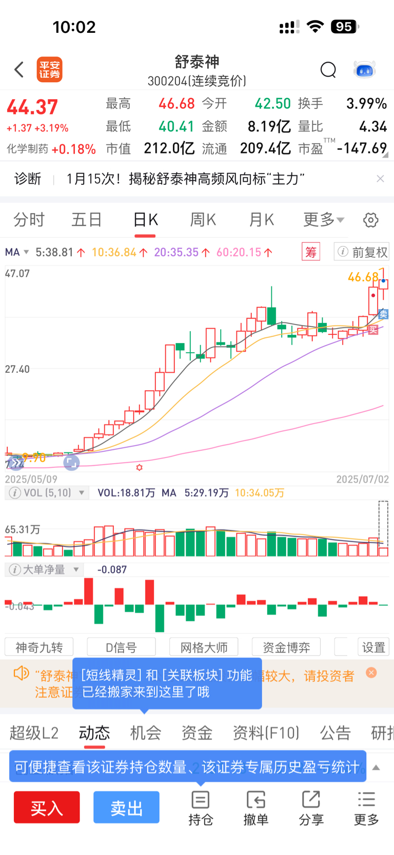This screenshot has height=855, width=394.
Task: Switch to the 月K chart tab
Action: click(x=262, y=220)
